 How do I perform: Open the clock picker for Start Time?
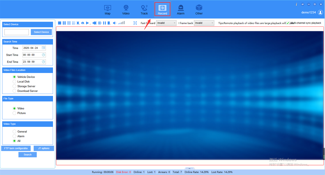(x=43, y=55)
